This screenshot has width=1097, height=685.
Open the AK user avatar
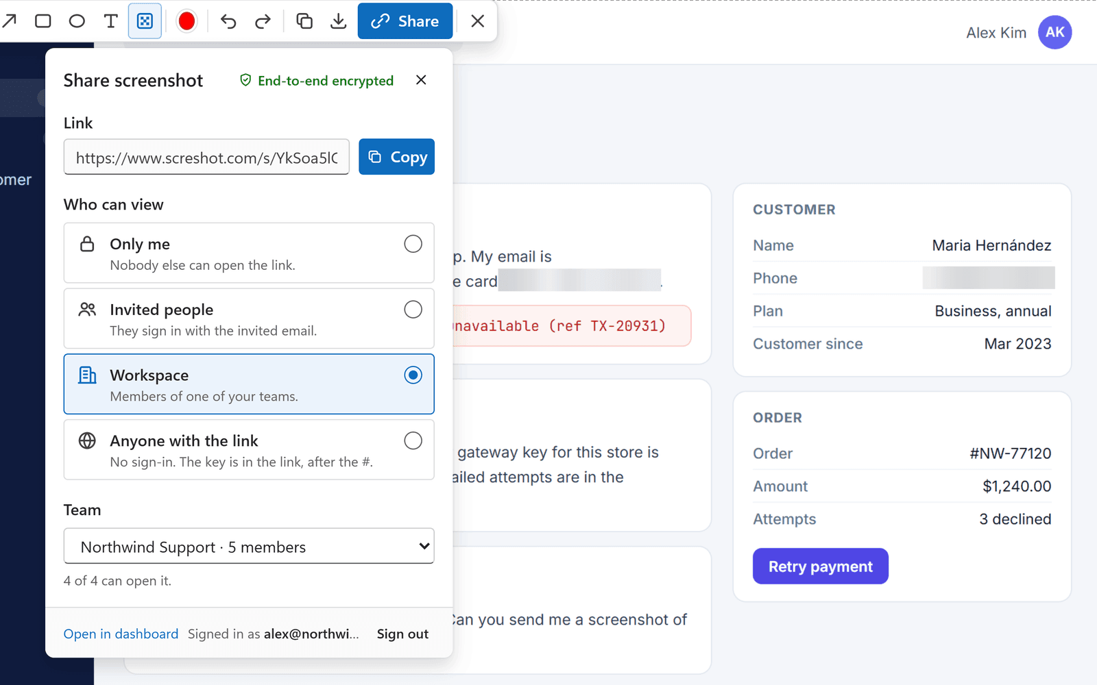point(1055,32)
